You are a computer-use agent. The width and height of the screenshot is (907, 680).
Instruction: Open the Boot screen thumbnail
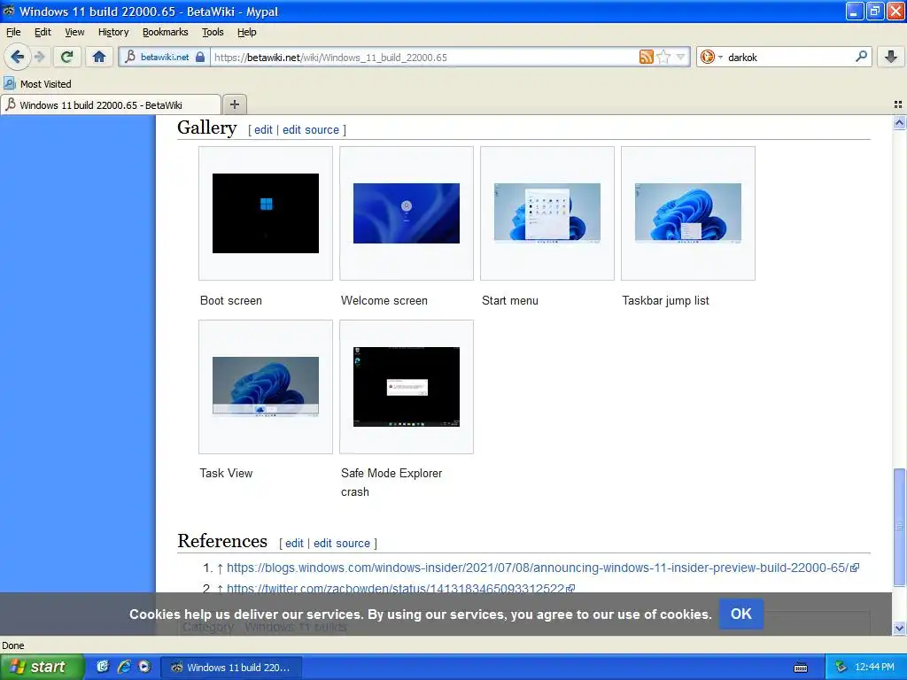[x=266, y=213]
